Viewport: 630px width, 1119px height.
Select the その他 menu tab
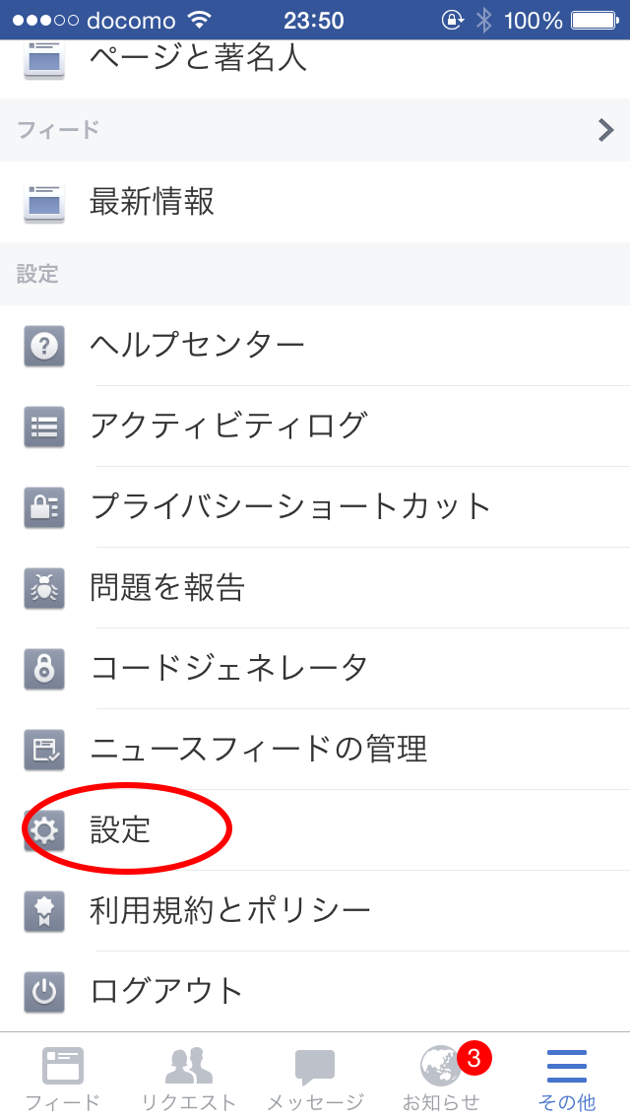[x=567, y=1078]
